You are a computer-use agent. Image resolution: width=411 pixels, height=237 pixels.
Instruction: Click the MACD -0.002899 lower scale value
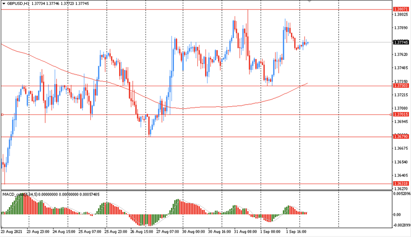coord(402,225)
